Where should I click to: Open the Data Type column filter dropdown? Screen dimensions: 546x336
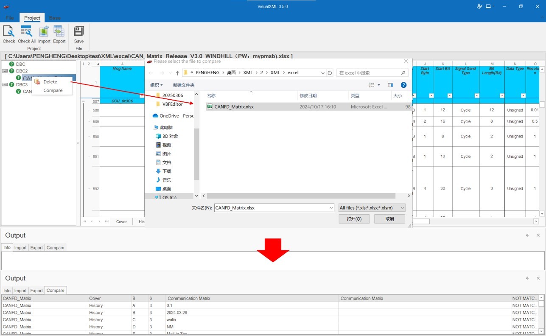tap(523, 96)
